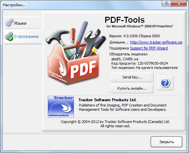Open the tracker-software.com homepage link
The image size is (189, 153).
coord(156,42)
